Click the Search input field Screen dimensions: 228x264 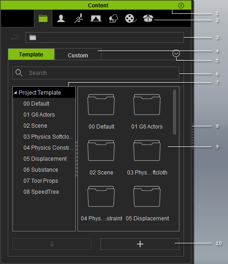(x=96, y=73)
